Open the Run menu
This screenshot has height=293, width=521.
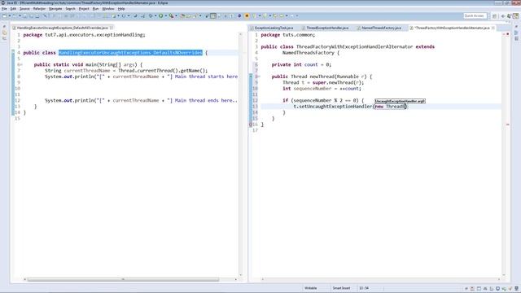coord(95,9)
